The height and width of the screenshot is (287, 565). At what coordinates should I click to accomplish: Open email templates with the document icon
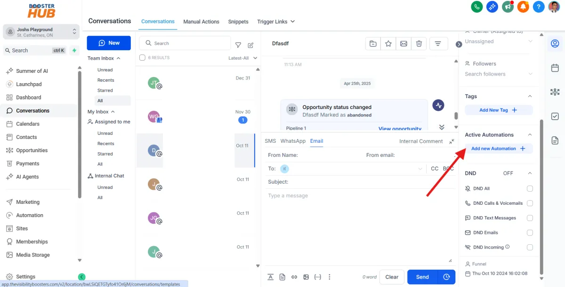(282, 277)
